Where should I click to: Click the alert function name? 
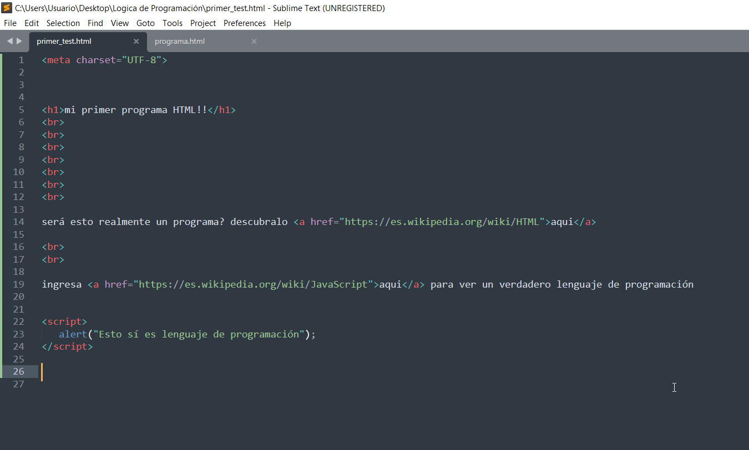click(x=73, y=334)
